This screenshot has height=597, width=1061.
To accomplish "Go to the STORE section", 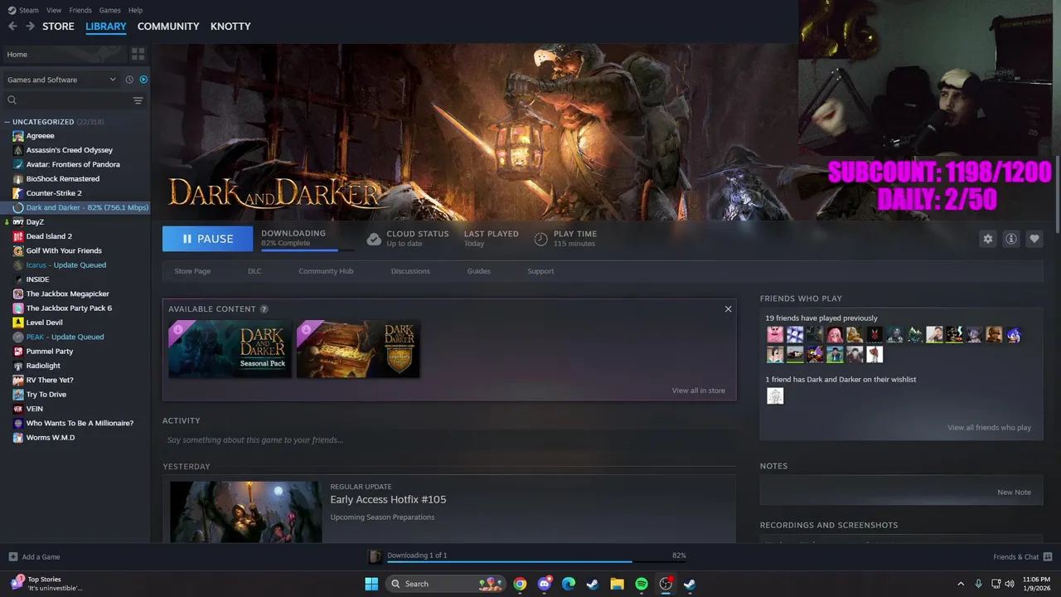I will coord(58,27).
